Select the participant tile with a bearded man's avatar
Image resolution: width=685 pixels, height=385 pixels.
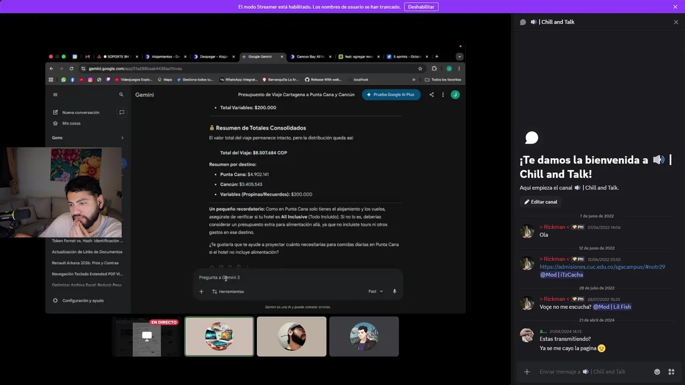pos(292,336)
